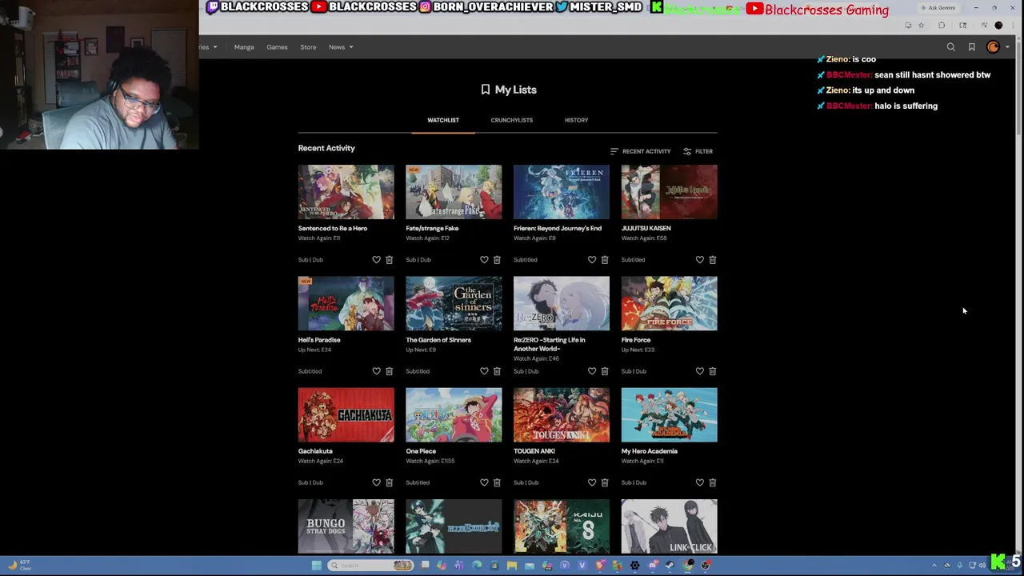This screenshot has height=576, width=1024.
Task: Switch to the Watchlist tab
Action: 443,120
